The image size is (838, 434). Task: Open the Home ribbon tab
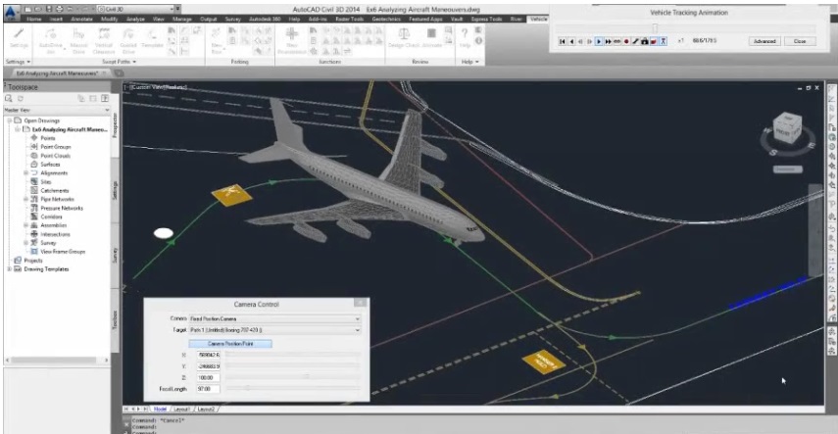[x=34, y=19]
